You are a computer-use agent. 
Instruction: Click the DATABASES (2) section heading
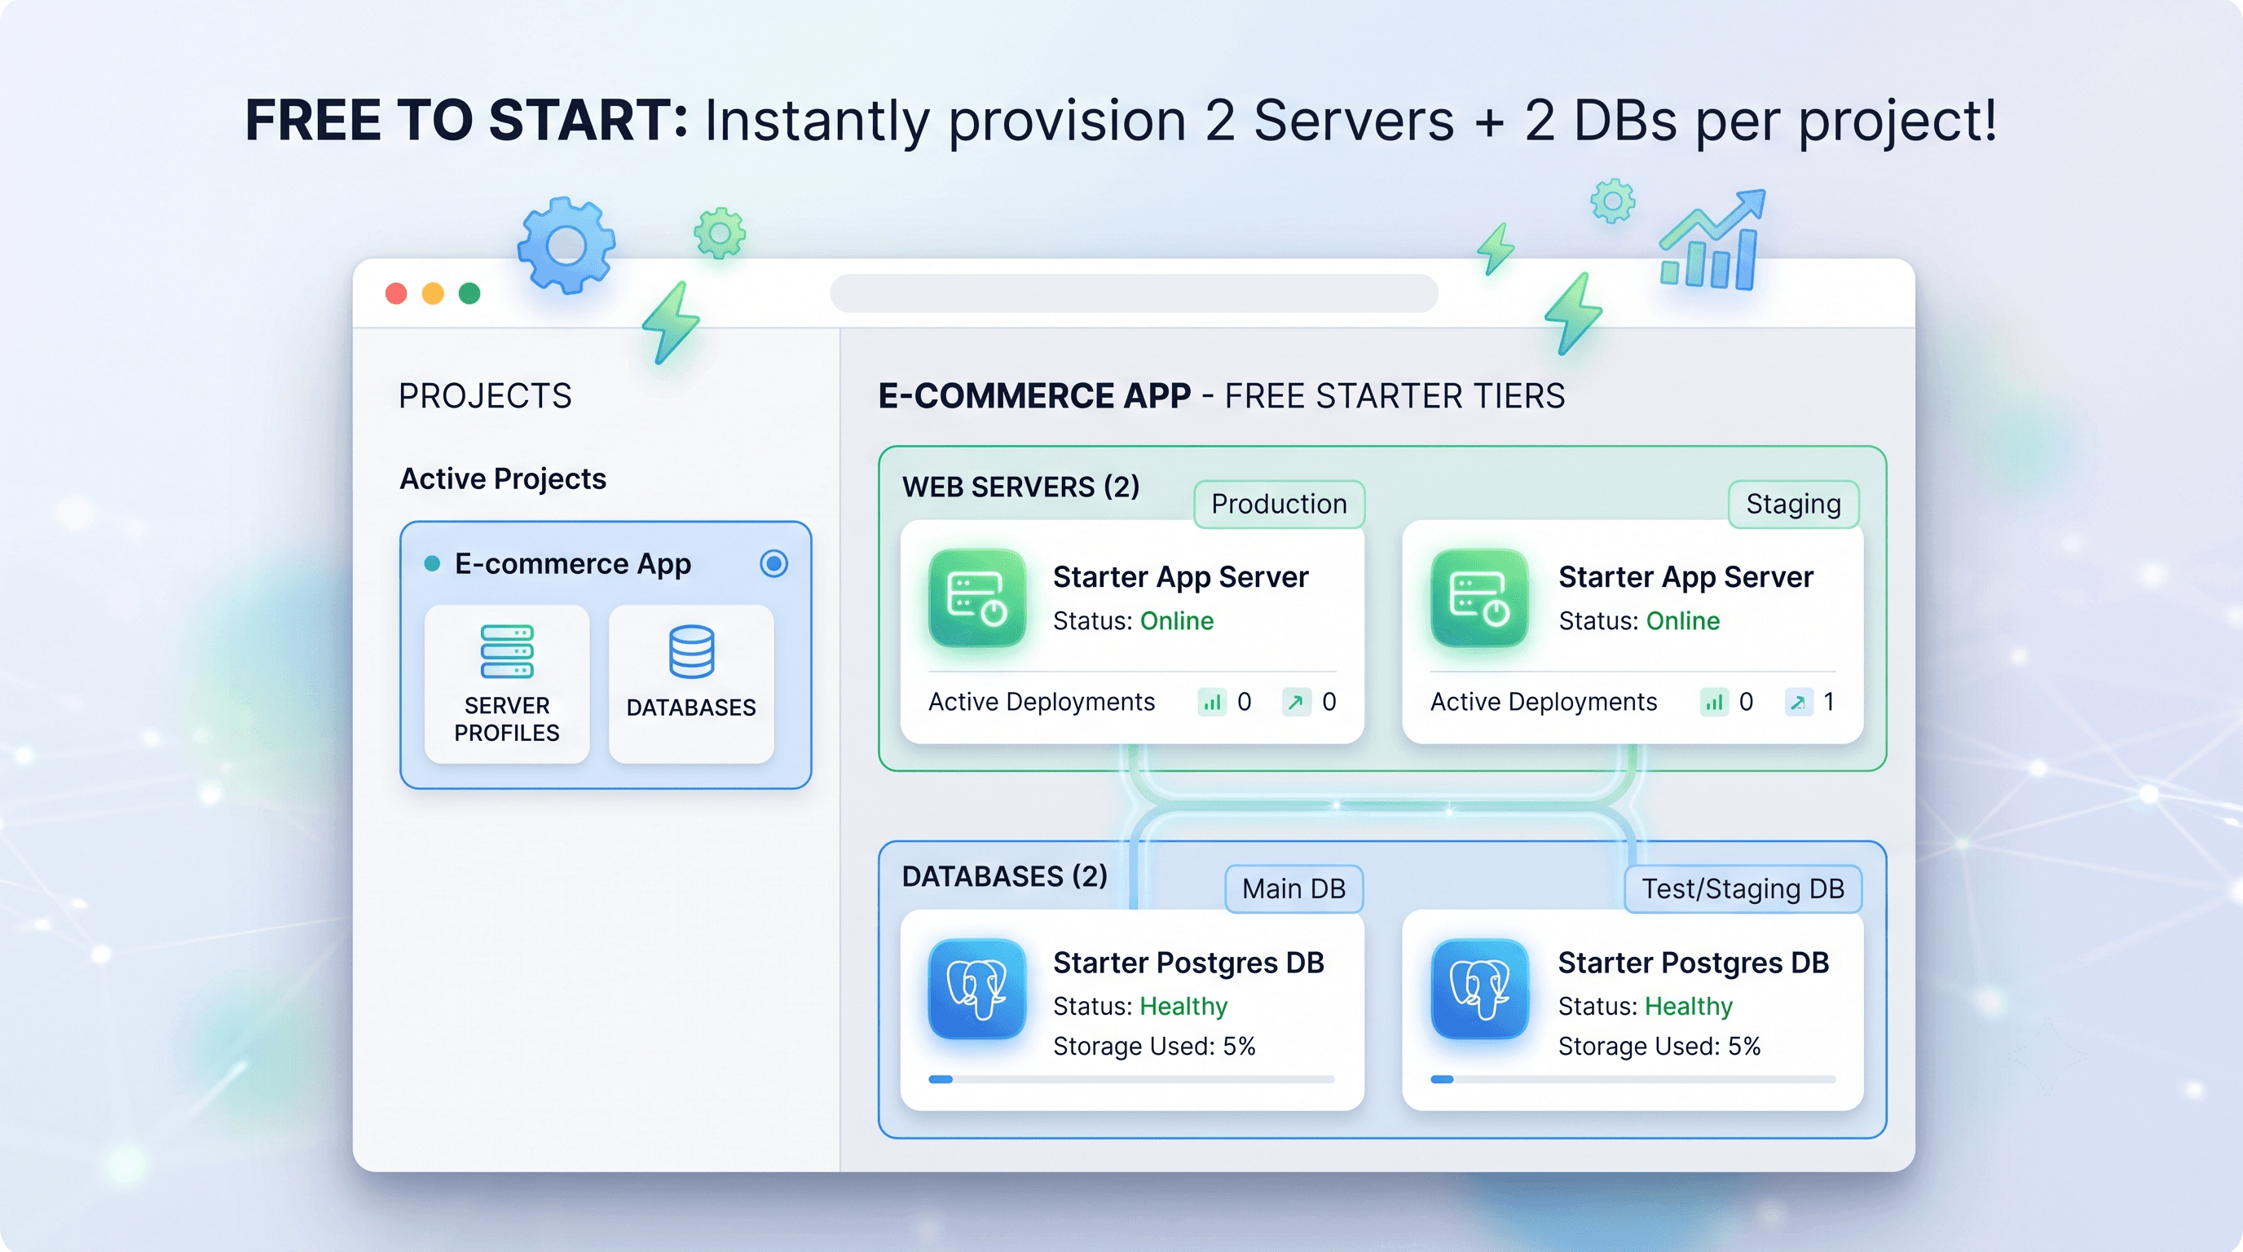[1005, 876]
